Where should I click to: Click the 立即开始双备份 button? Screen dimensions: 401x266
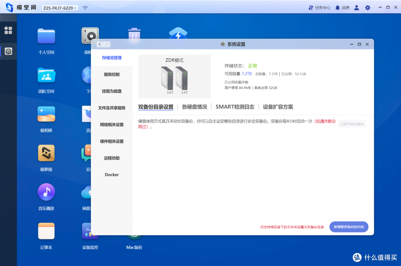352,124
